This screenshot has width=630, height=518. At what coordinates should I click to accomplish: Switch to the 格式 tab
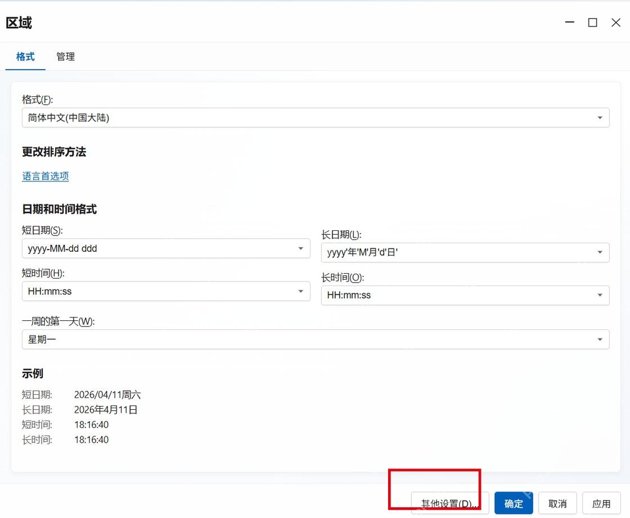pos(25,57)
